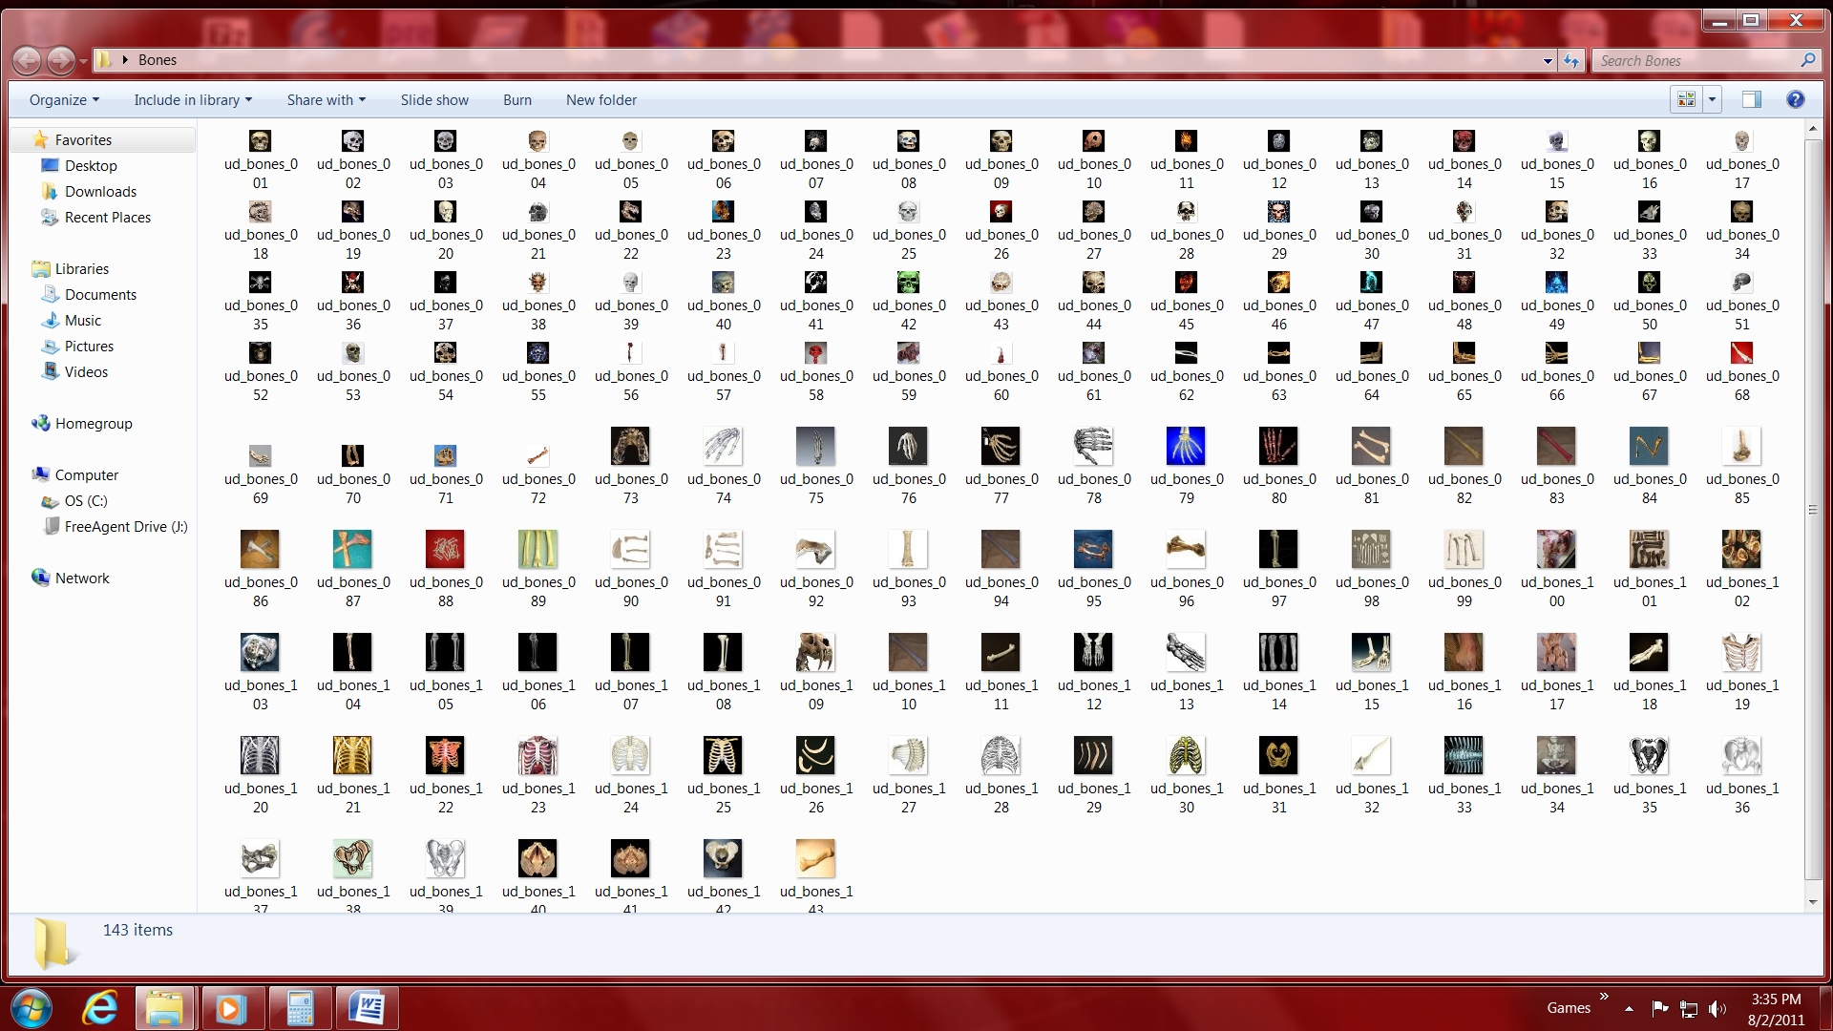Open the Calculator taskbar icon
This screenshot has width=1833, height=1031.
tap(299, 1008)
